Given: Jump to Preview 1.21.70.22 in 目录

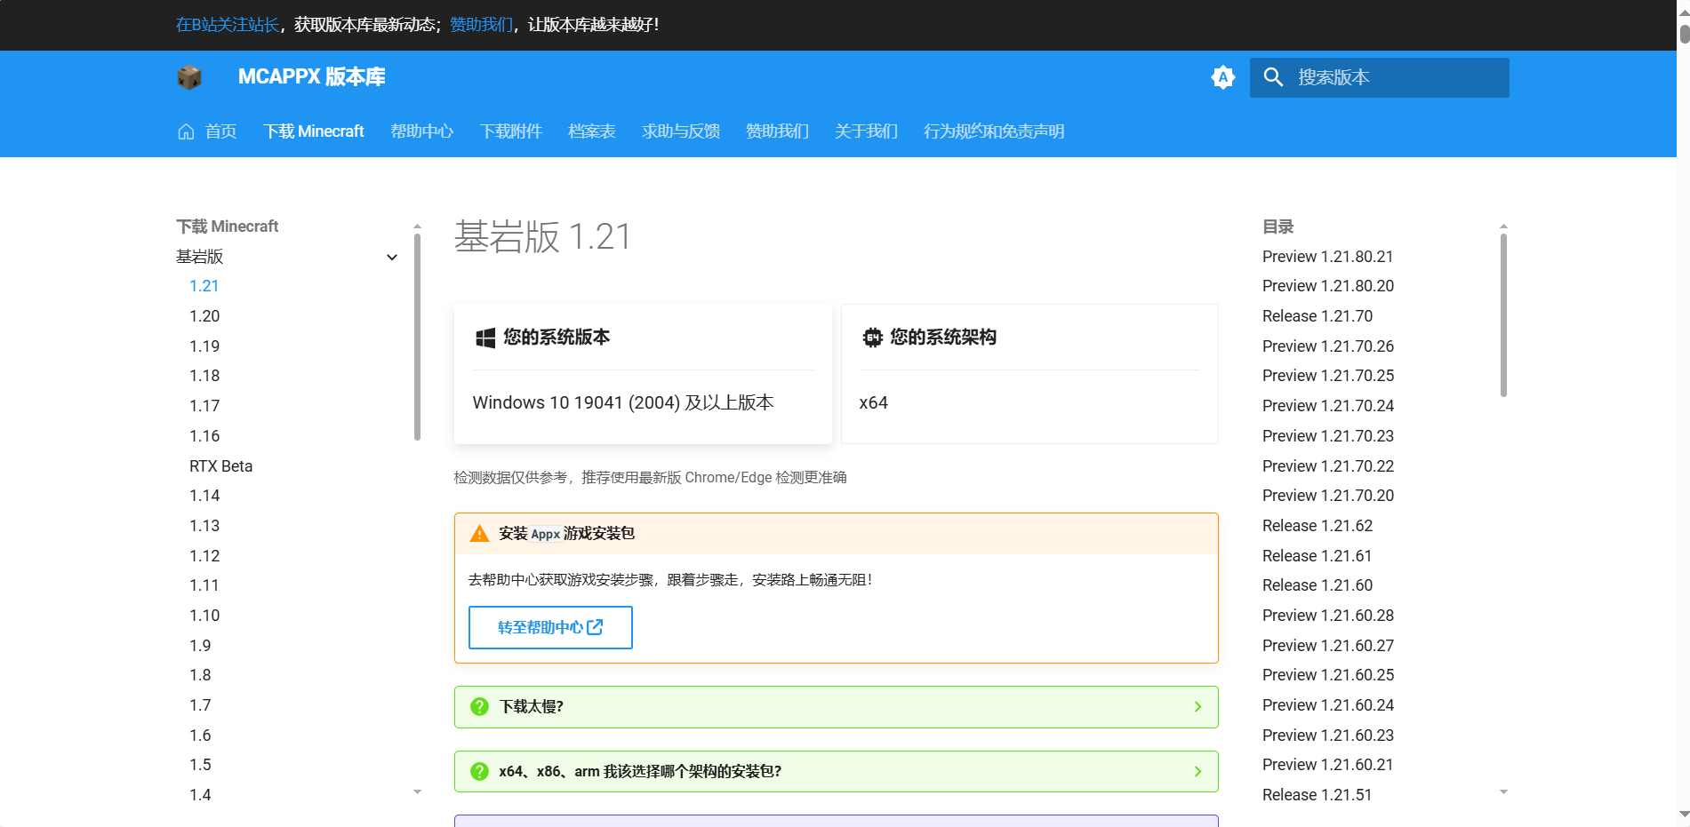Looking at the screenshot, I should click(1328, 466).
